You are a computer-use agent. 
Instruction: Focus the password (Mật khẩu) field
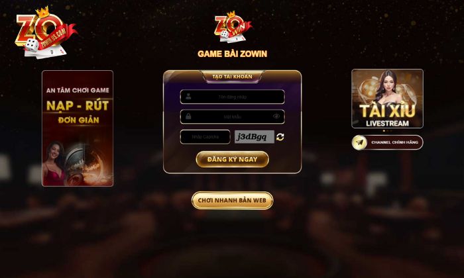point(232,116)
